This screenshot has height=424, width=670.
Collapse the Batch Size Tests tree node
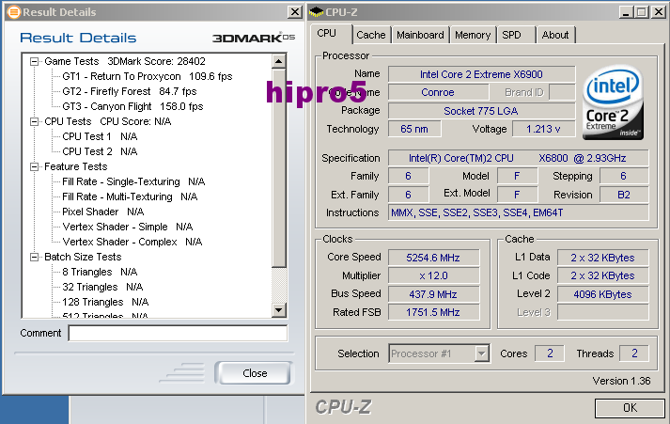point(34,257)
